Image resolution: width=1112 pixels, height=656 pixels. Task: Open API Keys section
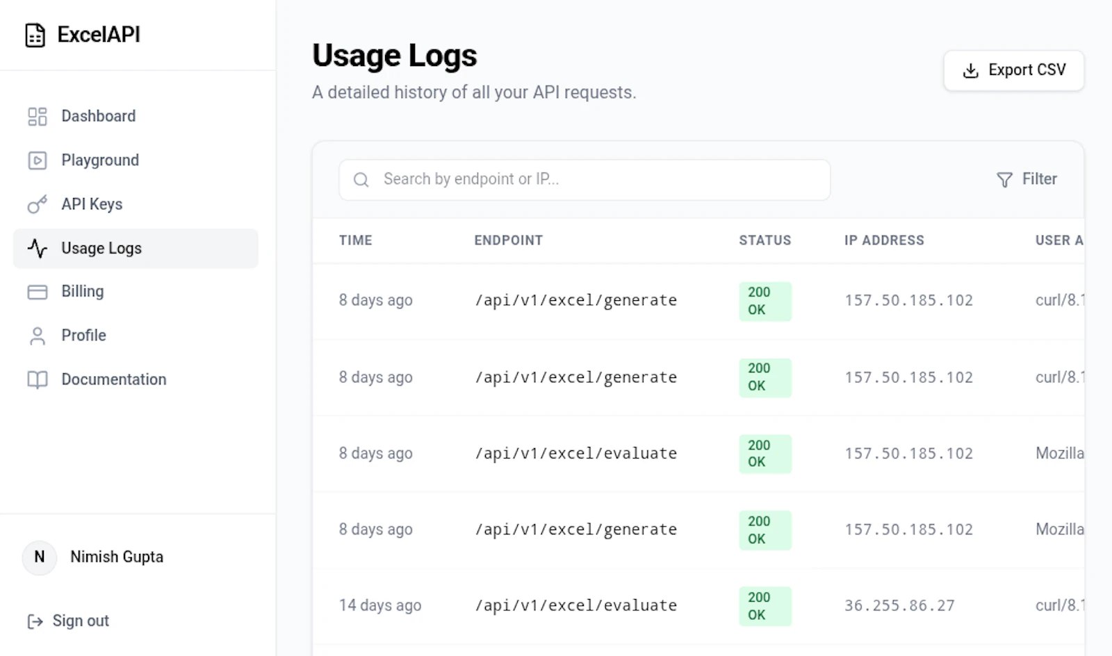click(x=136, y=204)
